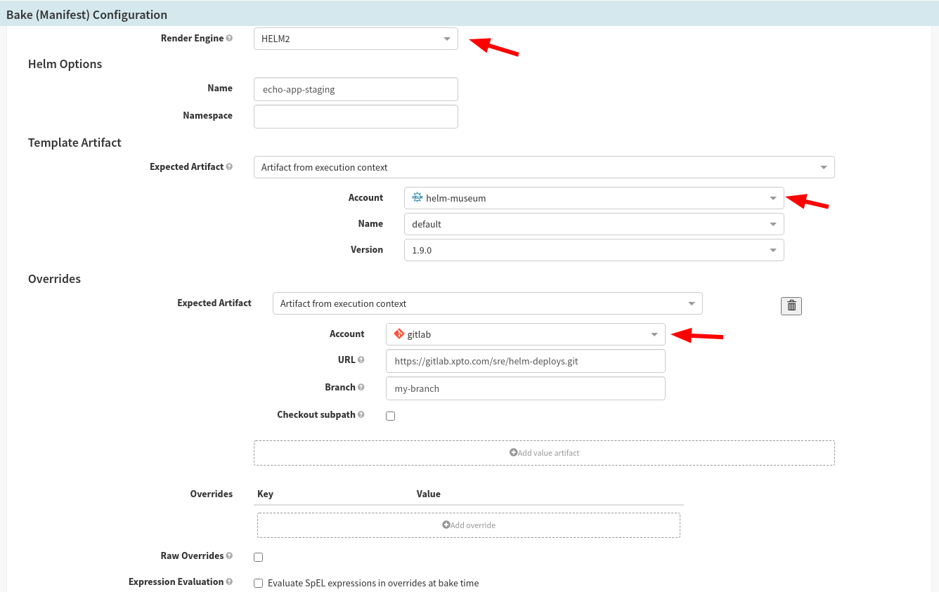
Task: Enable SpEL expression evaluation at bake time
Action: click(x=258, y=583)
